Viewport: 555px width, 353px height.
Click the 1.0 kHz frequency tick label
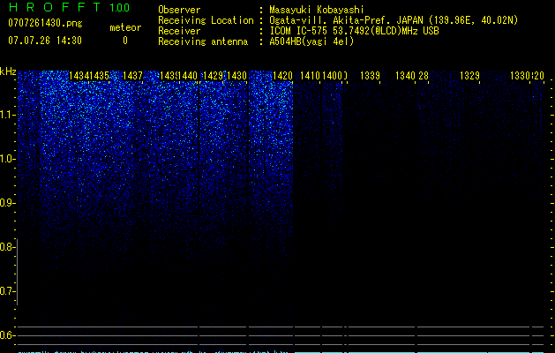click(7, 159)
